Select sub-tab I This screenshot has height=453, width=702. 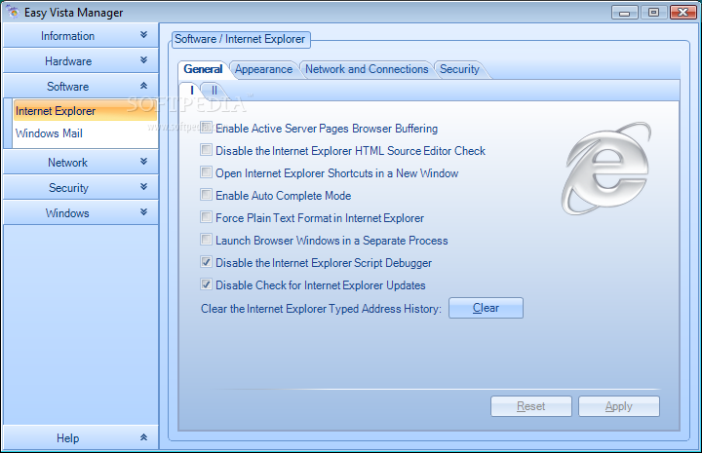click(192, 91)
